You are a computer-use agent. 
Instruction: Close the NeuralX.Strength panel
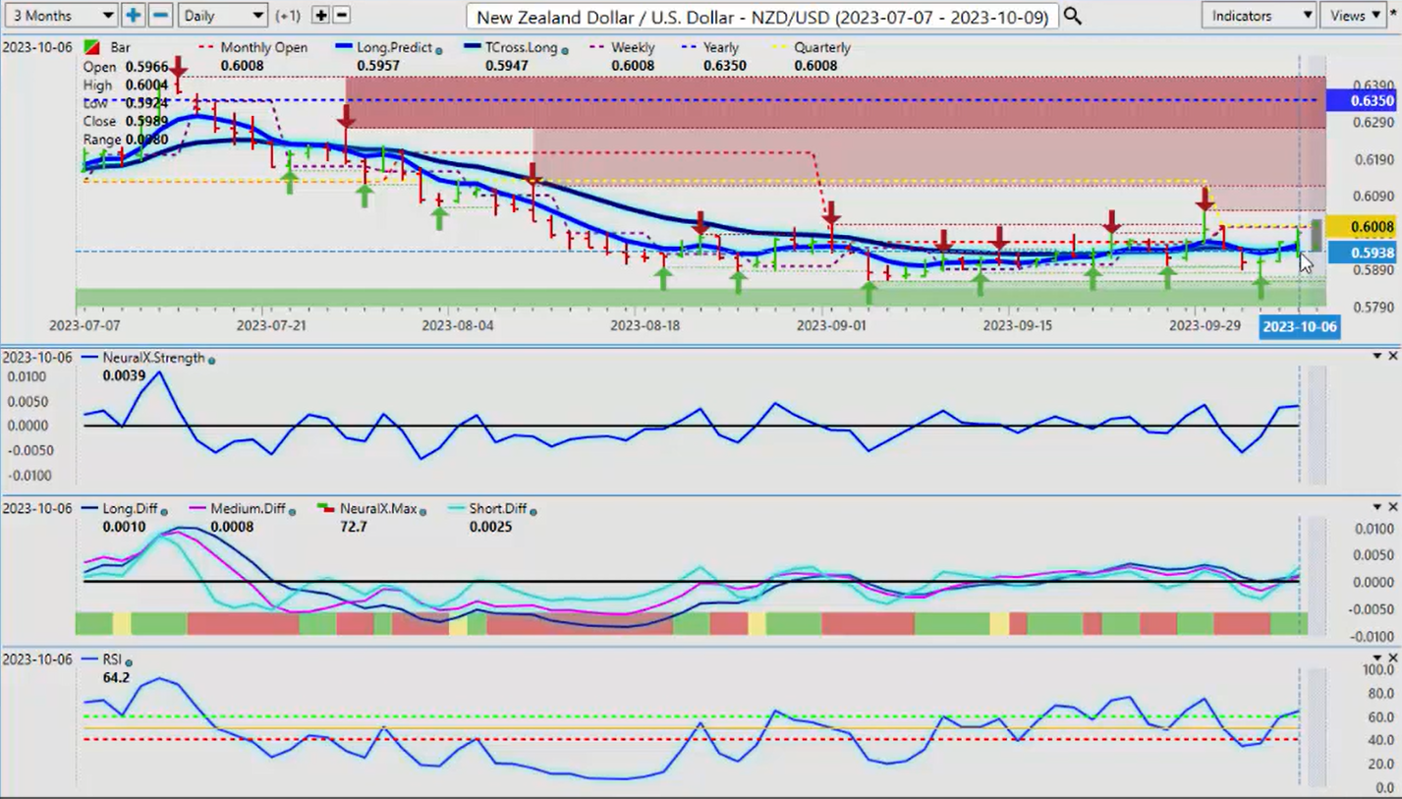pos(1392,356)
